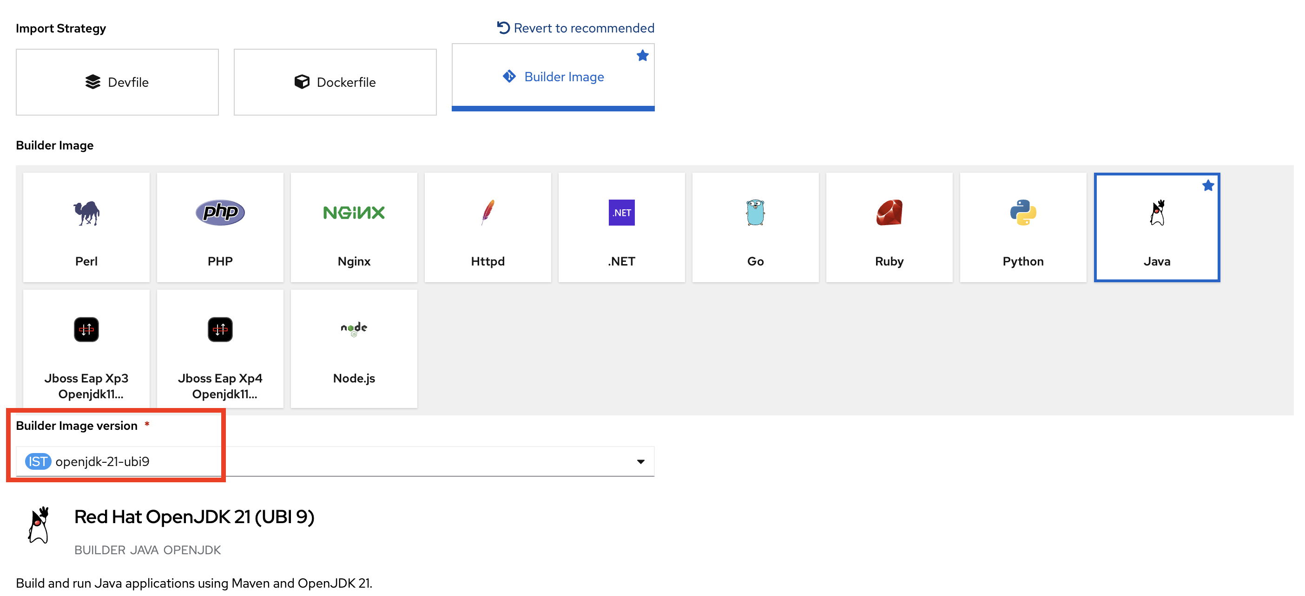1305x596 pixels.
Task: Click the Perl label
Action: click(x=86, y=261)
